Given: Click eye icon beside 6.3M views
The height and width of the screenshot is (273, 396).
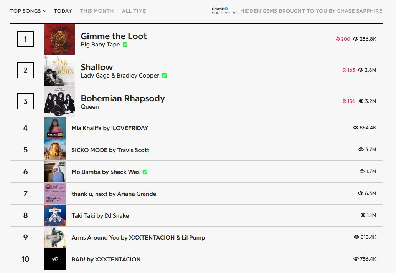Looking at the screenshot, I should pyautogui.click(x=361, y=193).
